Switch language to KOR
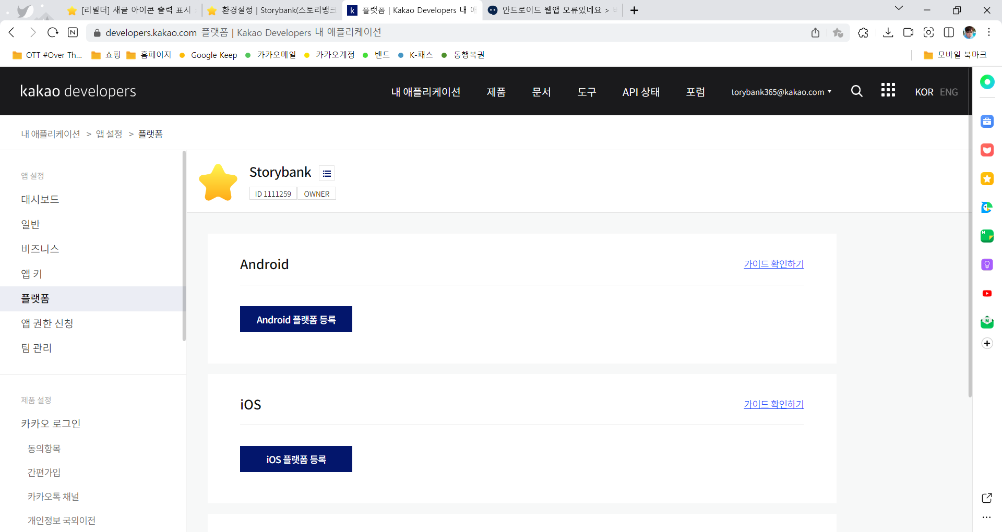The width and height of the screenshot is (1002, 532). tap(924, 92)
